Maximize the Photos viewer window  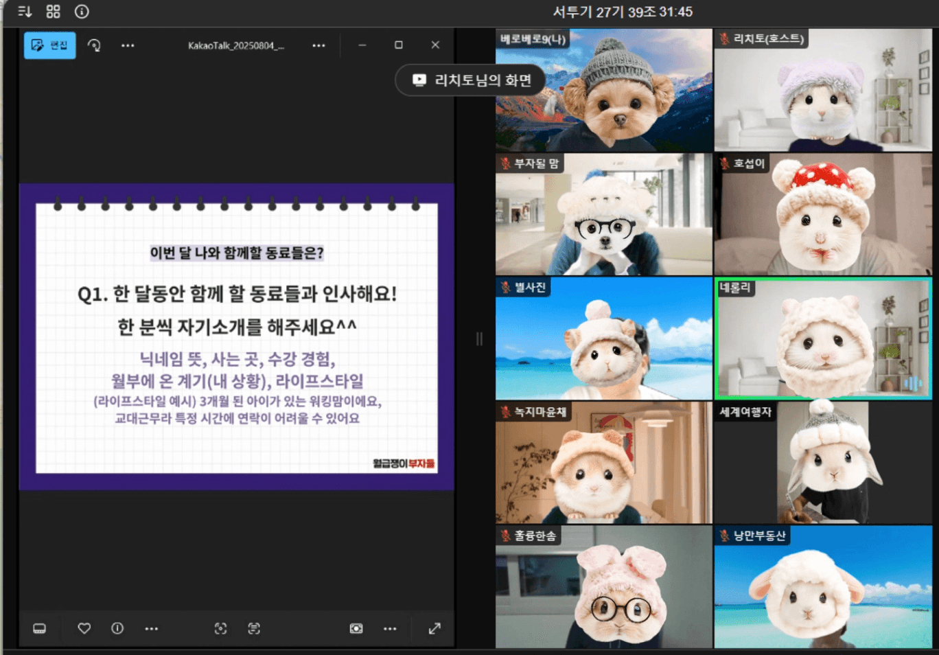(x=399, y=45)
